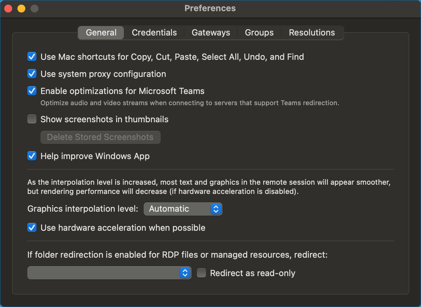Select the Groups tab
421x307 pixels.
point(259,33)
